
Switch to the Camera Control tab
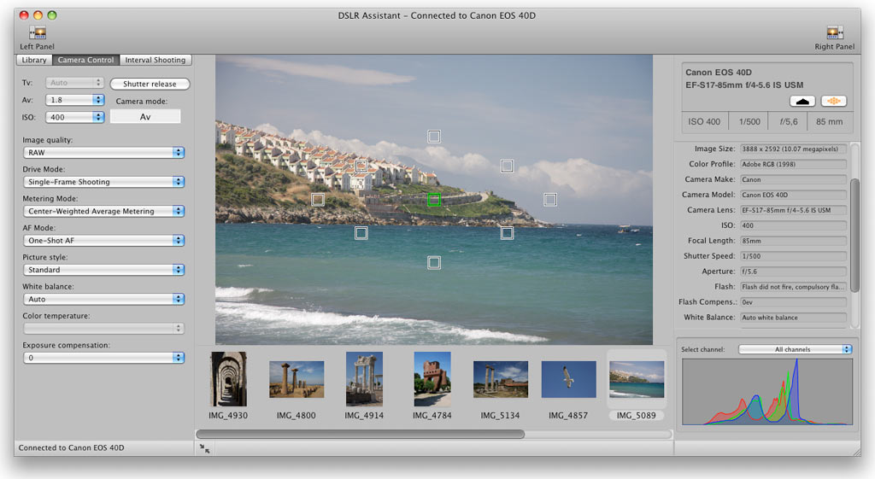86,60
